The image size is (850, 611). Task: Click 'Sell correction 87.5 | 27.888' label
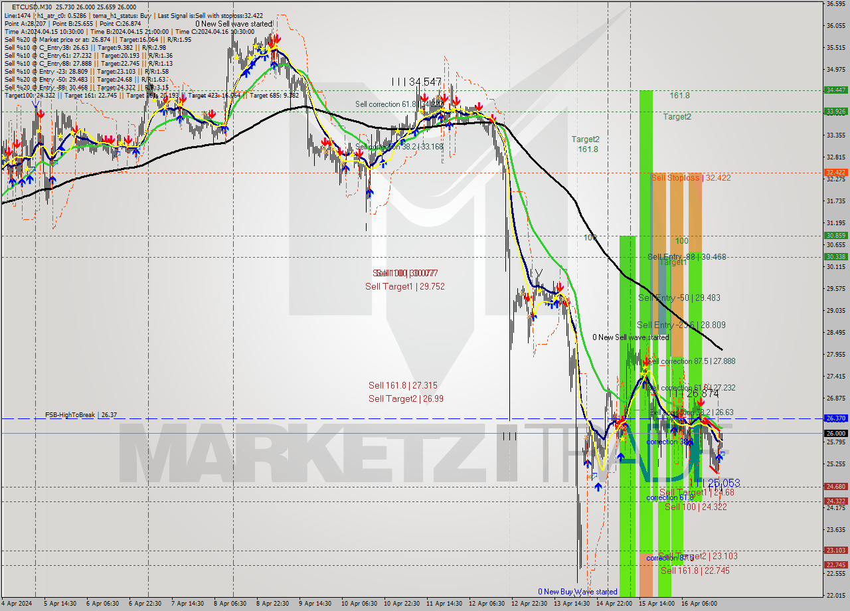[691, 361]
